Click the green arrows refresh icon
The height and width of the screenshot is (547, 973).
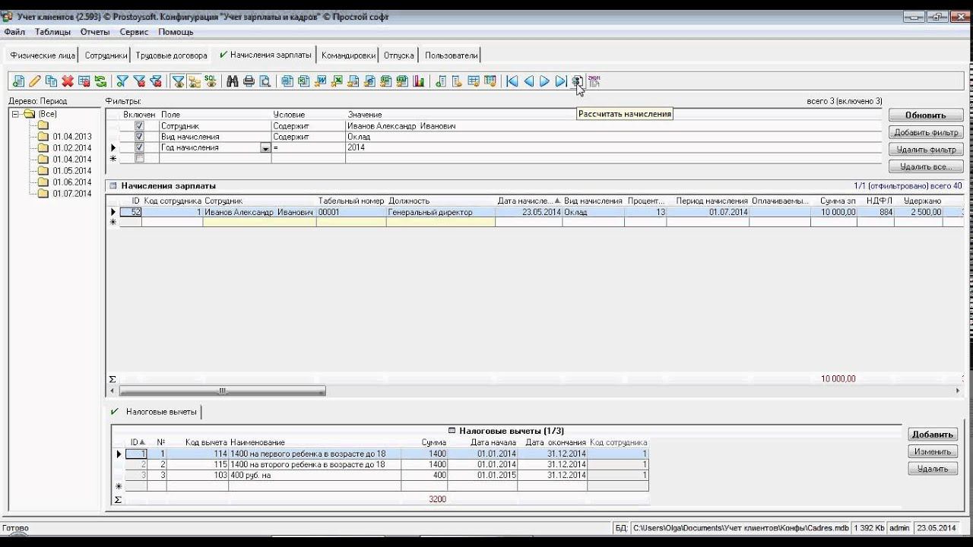pos(100,81)
